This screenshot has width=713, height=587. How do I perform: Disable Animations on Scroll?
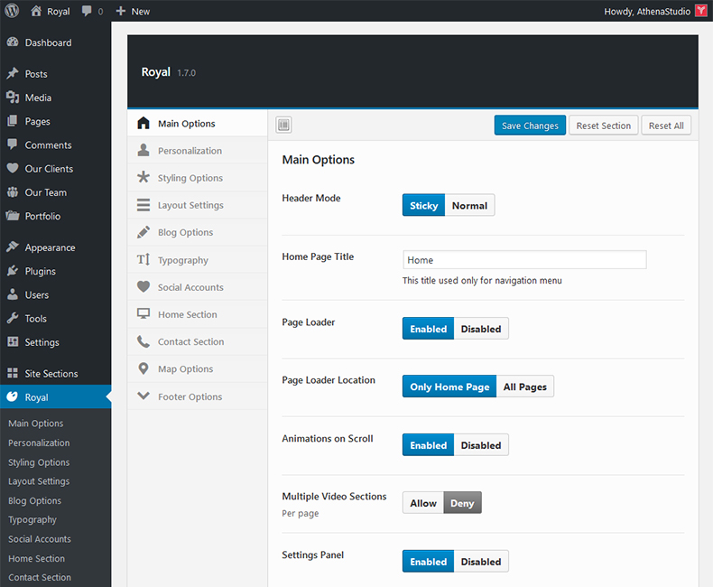pos(481,445)
